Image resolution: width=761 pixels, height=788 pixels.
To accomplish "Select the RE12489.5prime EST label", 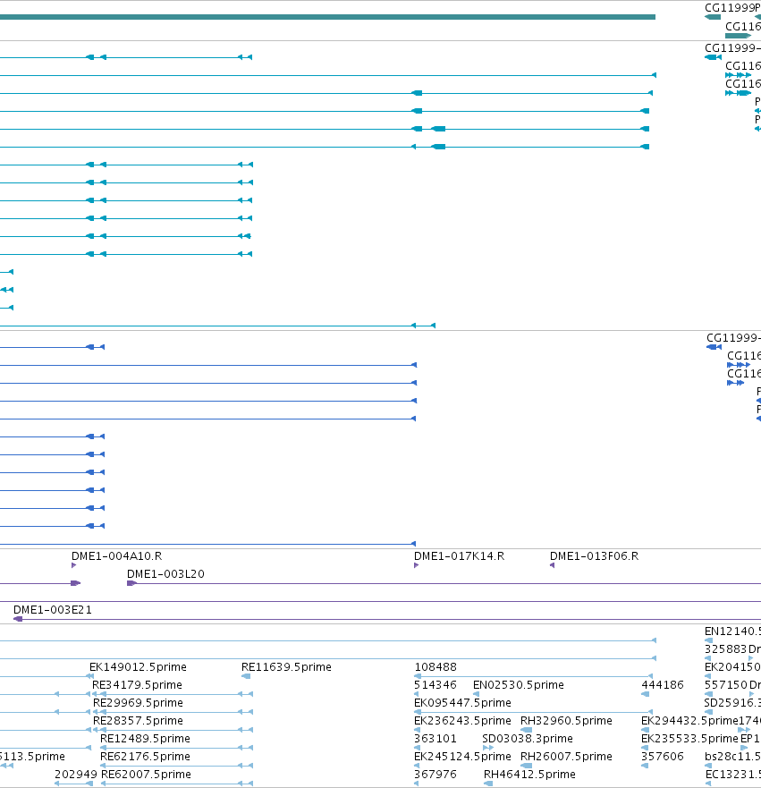I will click(x=145, y=738).
